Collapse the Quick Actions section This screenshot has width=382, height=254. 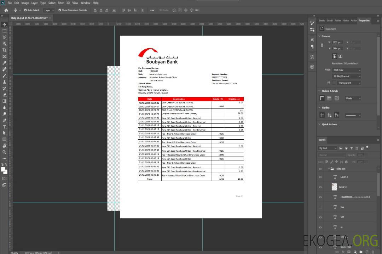tap(320, 124)
